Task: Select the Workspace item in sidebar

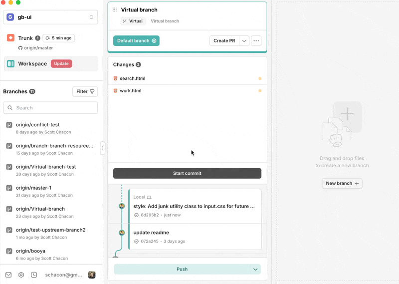Action: (x=32, y=63)
